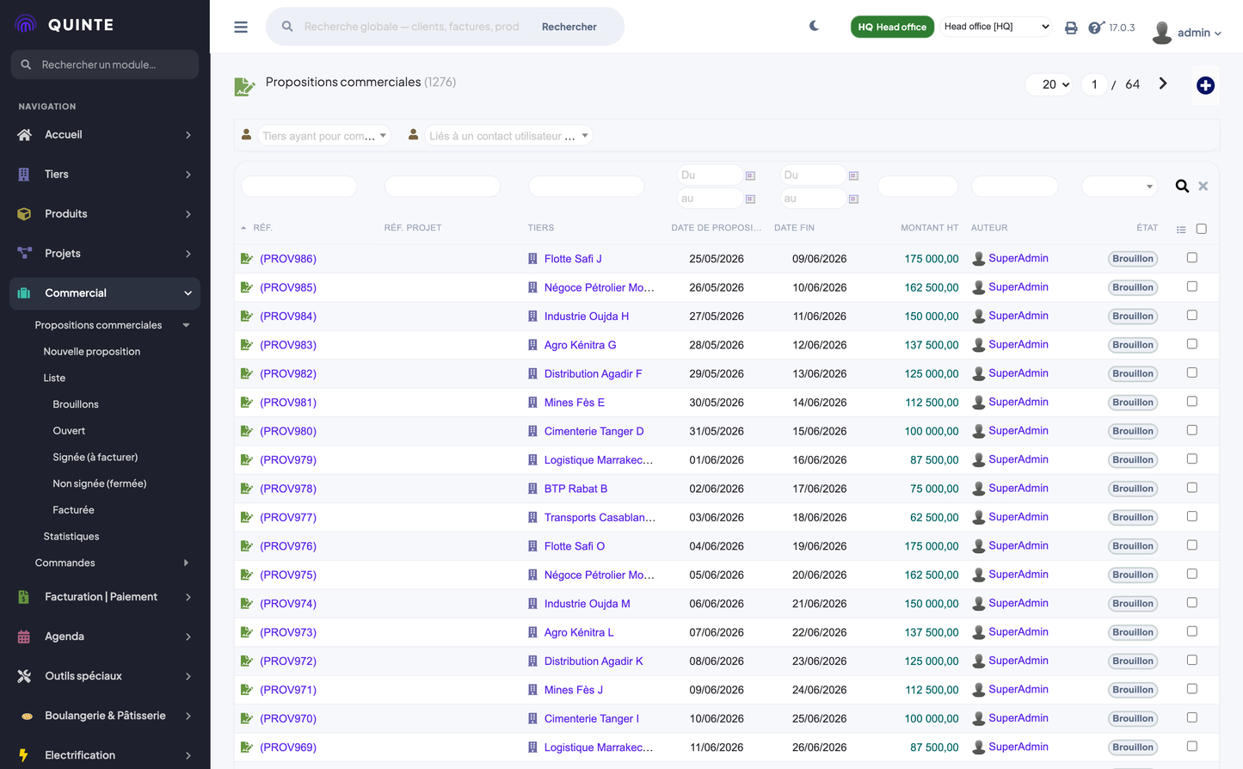The image size is (1243, 769).
Task: Click the Boulangerie & Pâtisserie icon
Action: click(x=27, y=716)
